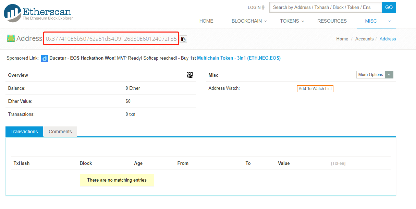Go to HOME menu item
The height and width of the screenshot is (209, 416).
coord(206,21)
